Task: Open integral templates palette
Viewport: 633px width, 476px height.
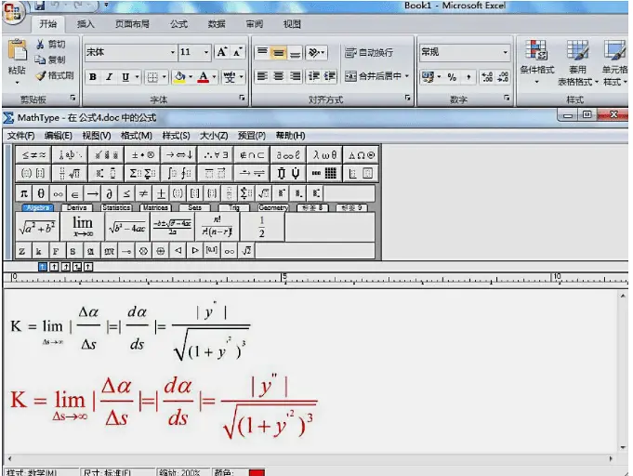Action: tap(178, 174)
